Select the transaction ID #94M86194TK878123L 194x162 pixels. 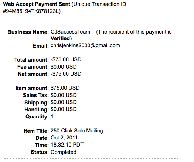pyautogui.click(x=31, y=11)
